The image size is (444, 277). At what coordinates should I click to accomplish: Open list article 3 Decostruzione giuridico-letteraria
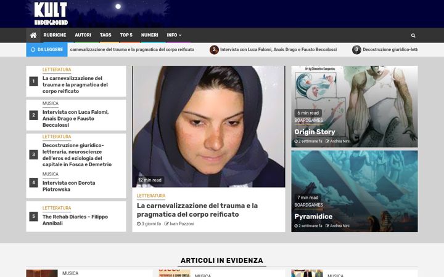77,155
